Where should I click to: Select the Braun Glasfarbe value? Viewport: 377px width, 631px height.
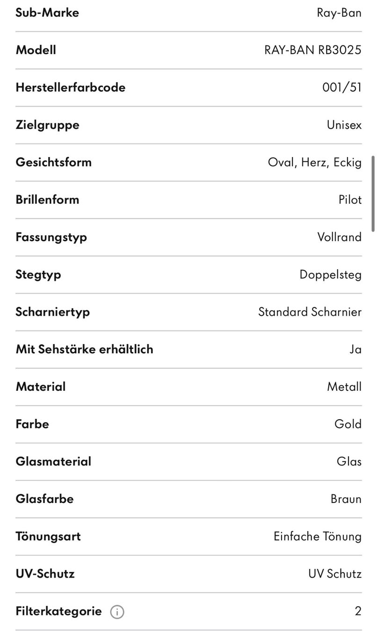point(346,499)
